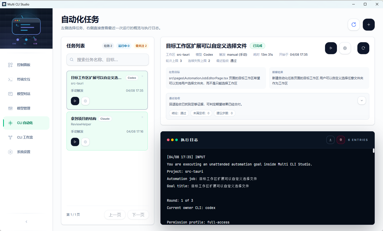Click into the 搜索任务名称 search field
Screen dimensions: 383x231
coord(108,60)
